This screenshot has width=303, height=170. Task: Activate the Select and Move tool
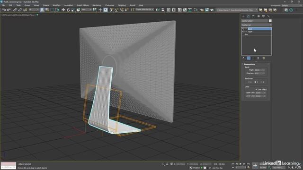[x=63, y=10]
